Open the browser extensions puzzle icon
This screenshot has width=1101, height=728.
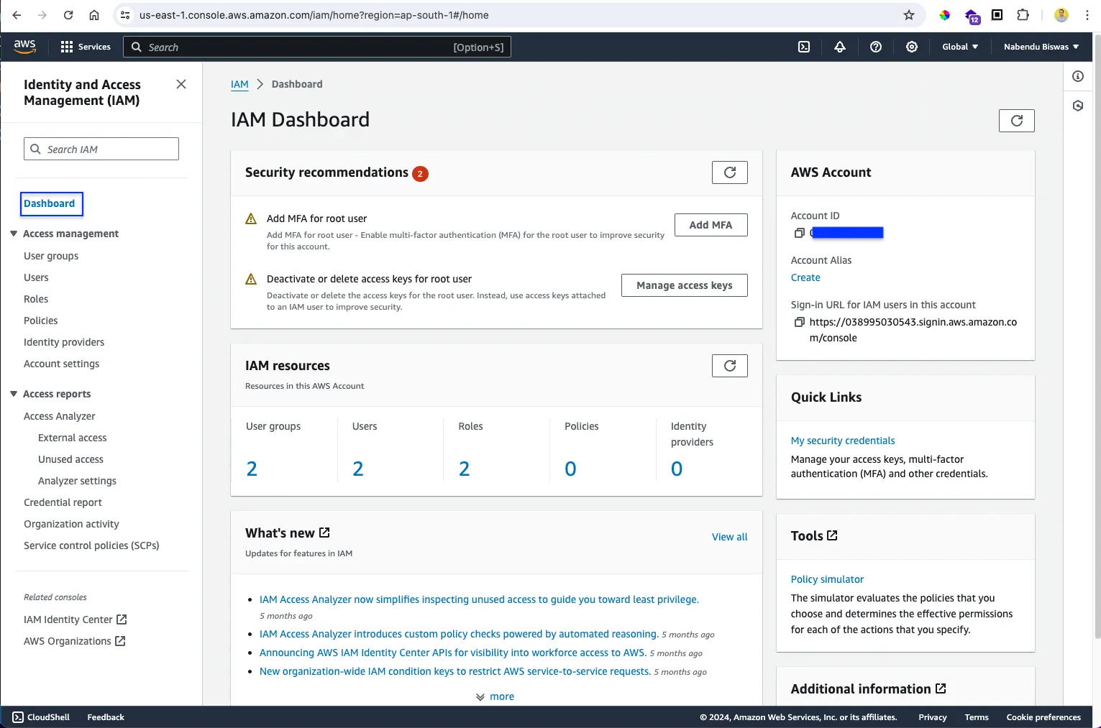pos(1023,15)
